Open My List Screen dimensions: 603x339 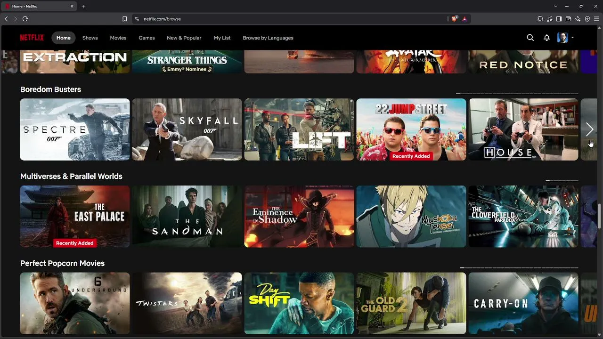pos(222,38)
